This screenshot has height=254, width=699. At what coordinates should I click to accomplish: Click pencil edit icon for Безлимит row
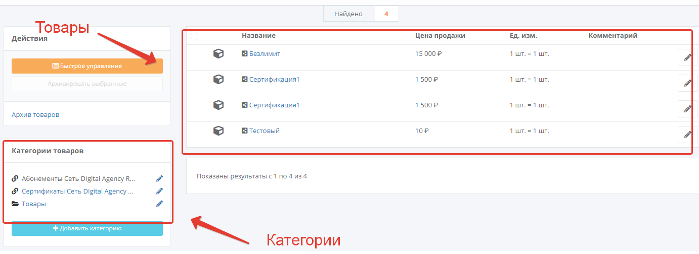pyautogui.click(x=687, y=57)
